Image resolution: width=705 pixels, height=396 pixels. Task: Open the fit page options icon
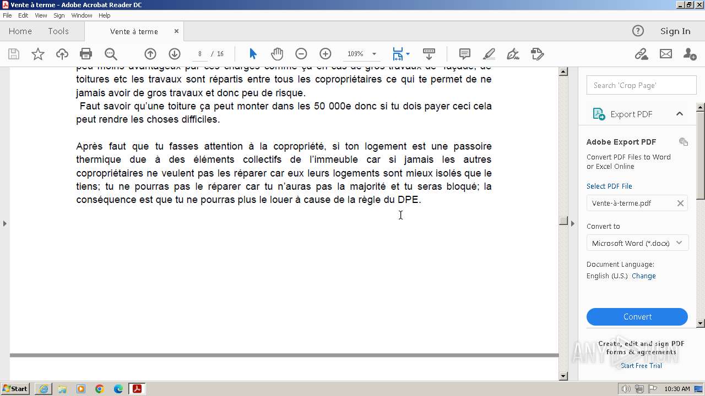pos(400,54)
